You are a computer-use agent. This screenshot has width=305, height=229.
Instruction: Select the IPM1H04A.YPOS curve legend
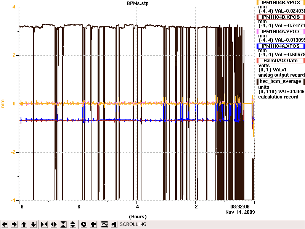point(281,32)
